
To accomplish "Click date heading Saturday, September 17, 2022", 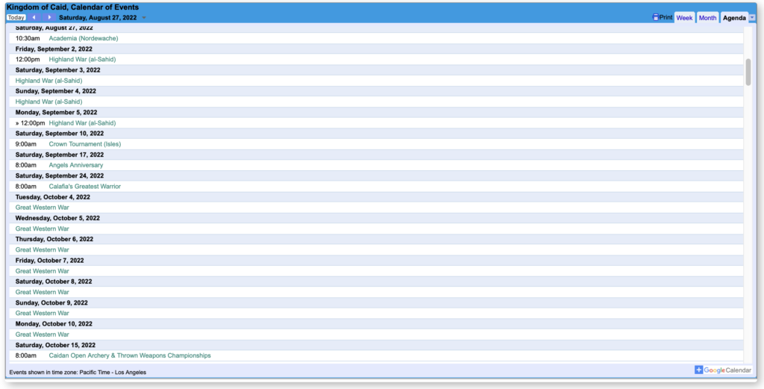I will point(60,155).
